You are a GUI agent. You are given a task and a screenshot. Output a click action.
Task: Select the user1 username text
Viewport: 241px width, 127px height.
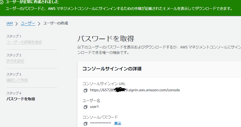[x=94, y=107]
